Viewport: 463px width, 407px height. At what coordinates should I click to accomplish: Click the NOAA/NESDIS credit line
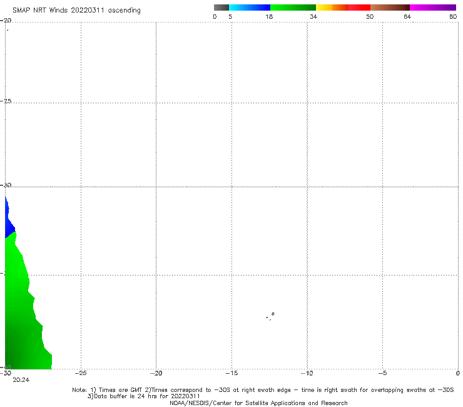[x=258, y=403]
